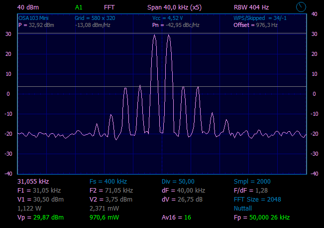Click the Smpl = 2000 parameter

252,181
